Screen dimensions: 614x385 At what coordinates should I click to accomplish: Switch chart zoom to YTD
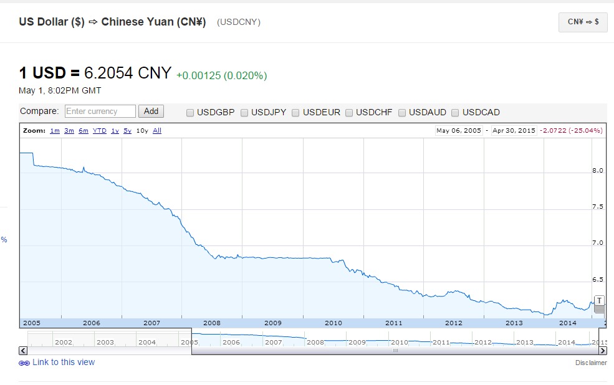[100, 131]
